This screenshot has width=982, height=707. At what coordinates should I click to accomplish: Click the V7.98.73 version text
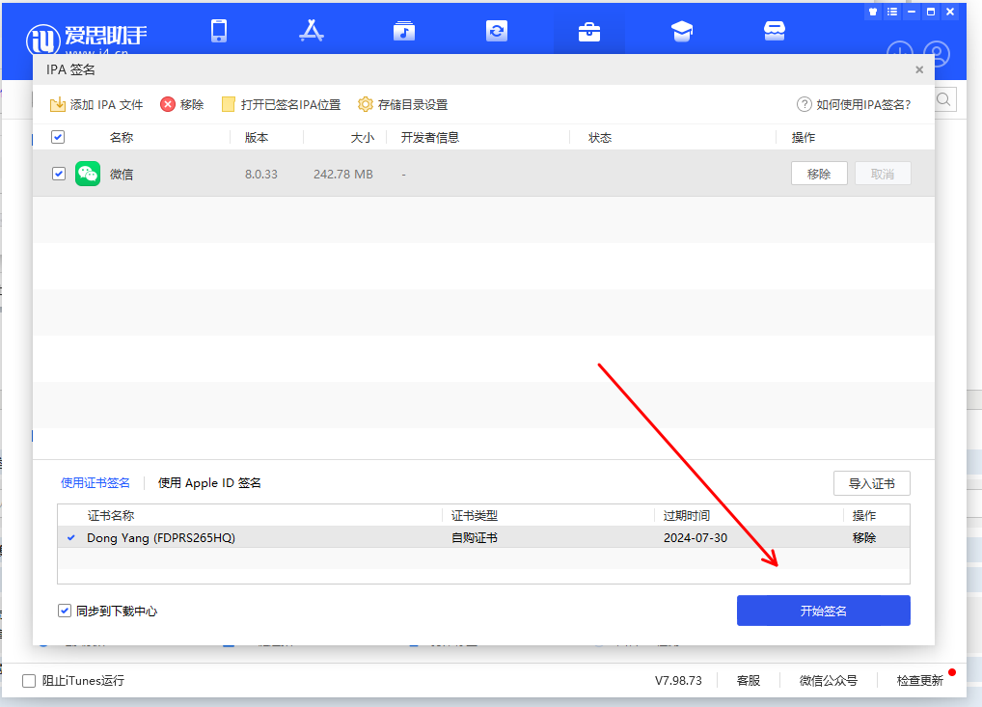tap(678, 681)
